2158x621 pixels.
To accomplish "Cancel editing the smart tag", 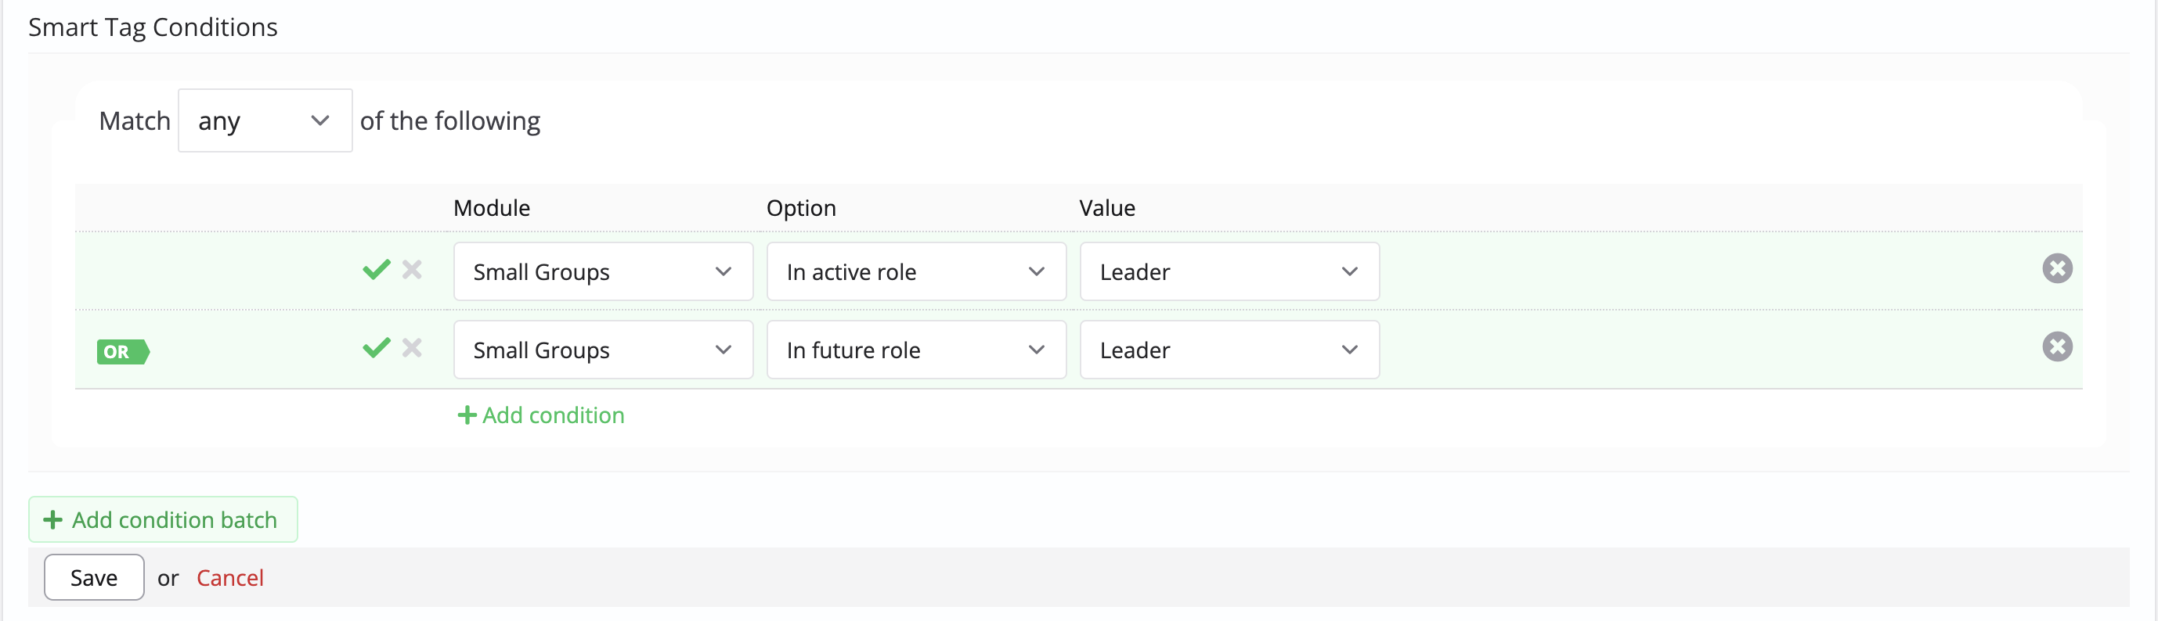I will 229,577.
